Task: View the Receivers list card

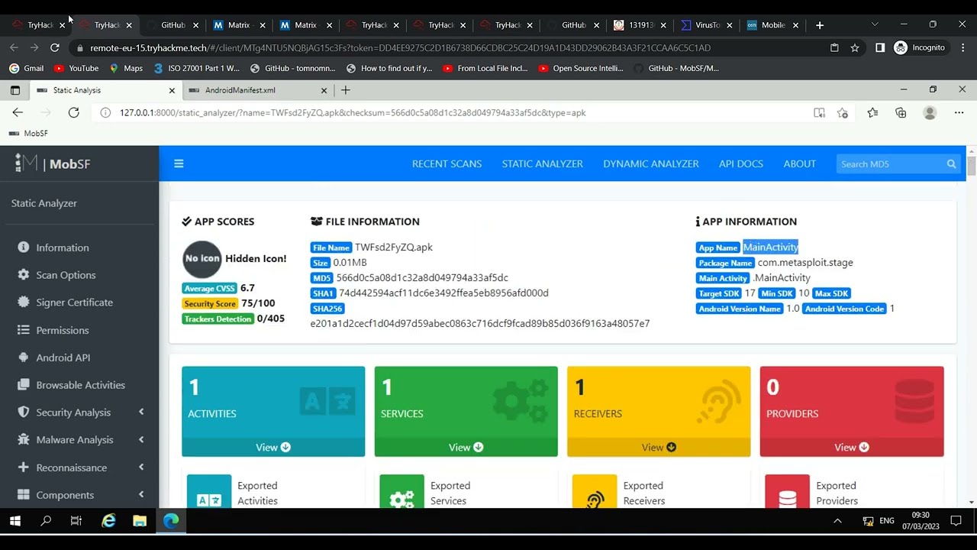Action: click(x=659, y=448)
